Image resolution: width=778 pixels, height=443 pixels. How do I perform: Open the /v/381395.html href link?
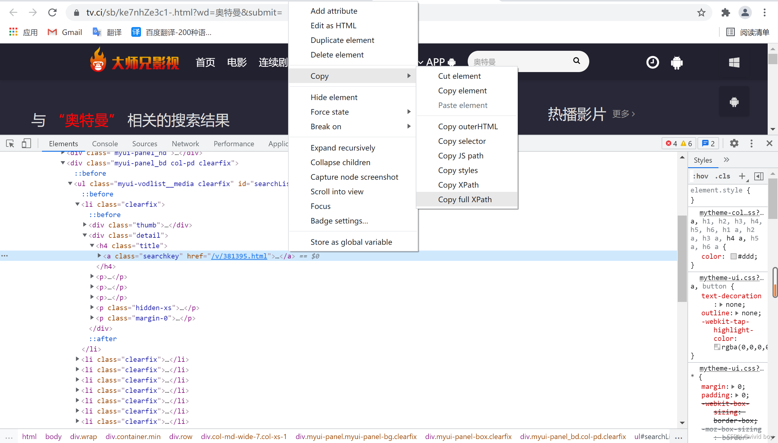(239, 256)
